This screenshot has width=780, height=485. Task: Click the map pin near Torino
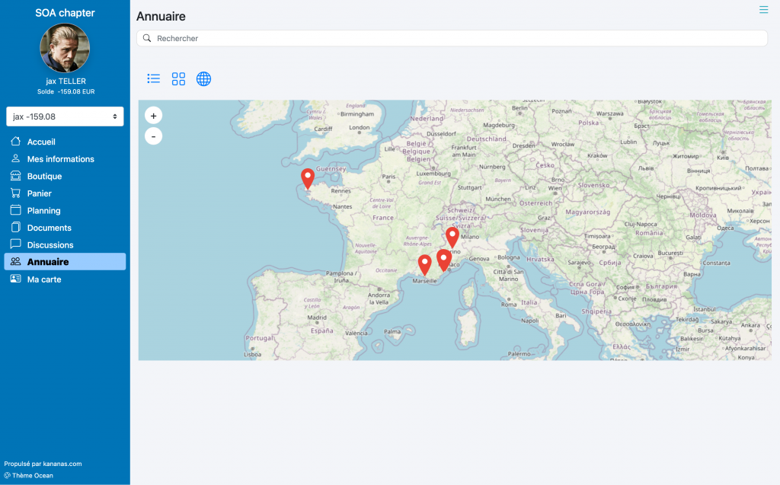click(x=452, y=237)
